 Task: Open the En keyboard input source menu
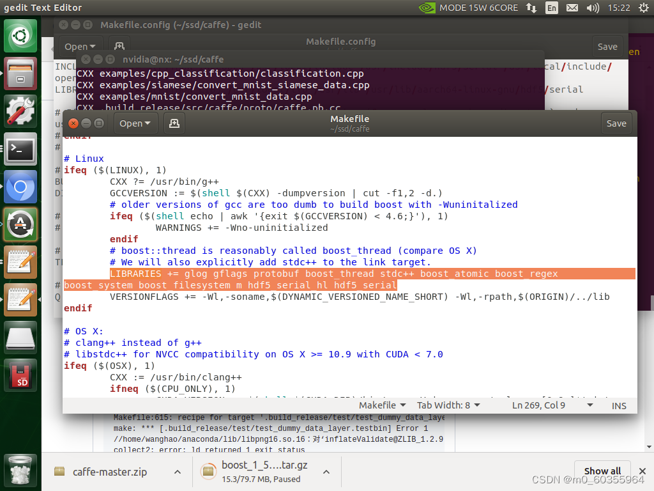(x=551, y=8)
